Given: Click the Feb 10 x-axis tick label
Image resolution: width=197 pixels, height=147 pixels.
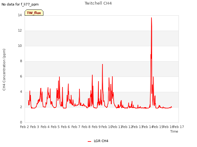Looking at the screenshot, I should (107, 127).
